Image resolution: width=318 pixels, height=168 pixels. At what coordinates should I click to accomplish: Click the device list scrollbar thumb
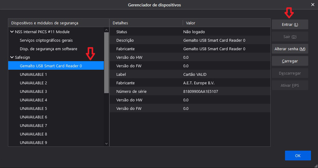(107, 63)
